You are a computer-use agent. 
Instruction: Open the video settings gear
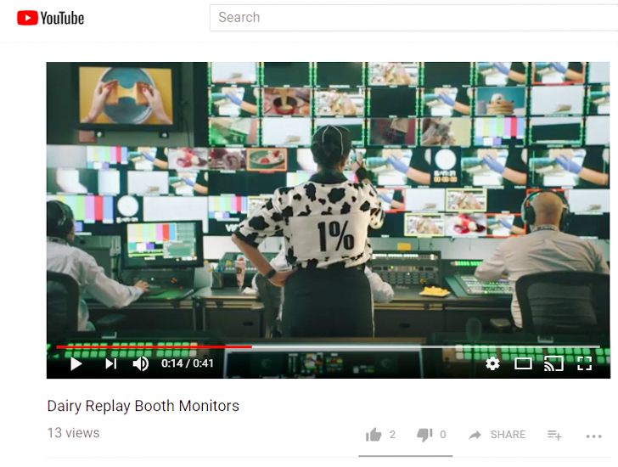click(492, 363)
